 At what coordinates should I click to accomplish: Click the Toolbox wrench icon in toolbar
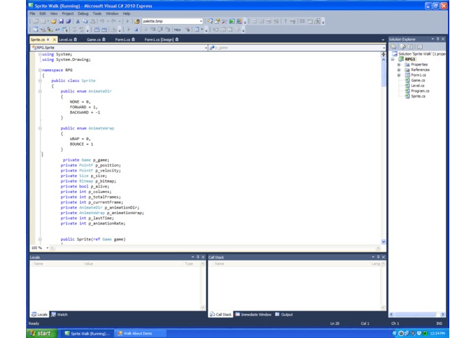225,21
